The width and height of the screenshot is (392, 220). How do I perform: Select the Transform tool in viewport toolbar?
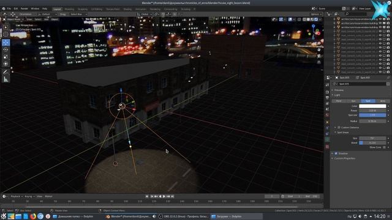(x=6, y=64)
